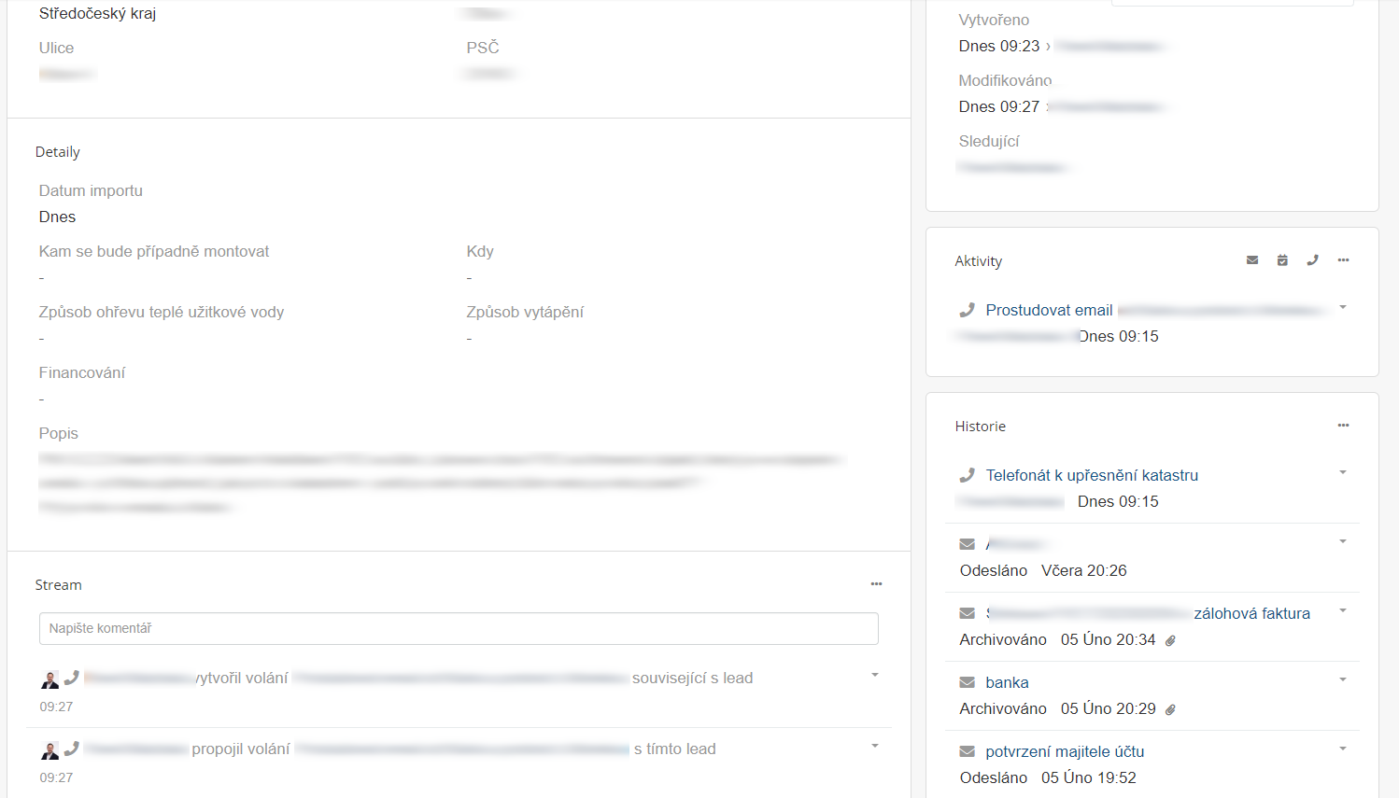Screen dimensions: 1399x798
Task: Click the compose email icon in Aktivity
Action: point(1252,260)
